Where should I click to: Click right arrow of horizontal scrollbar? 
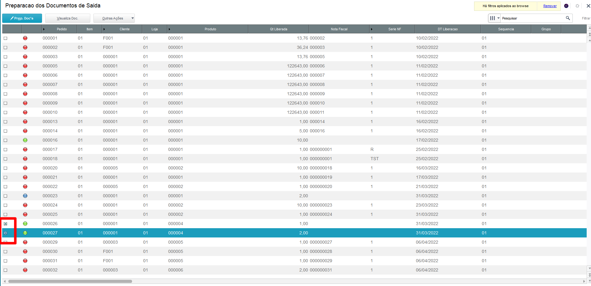click(x=584, y=281)
